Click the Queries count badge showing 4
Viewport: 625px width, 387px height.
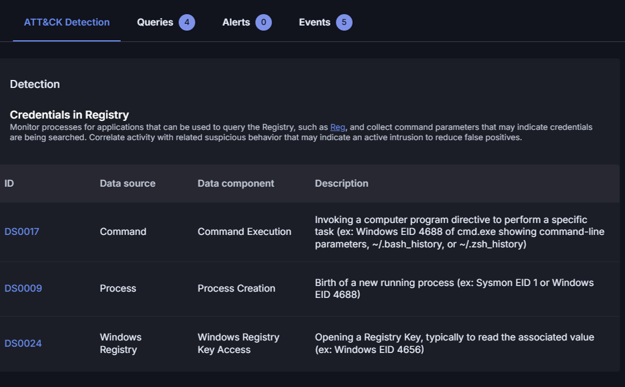click(187, 23)
